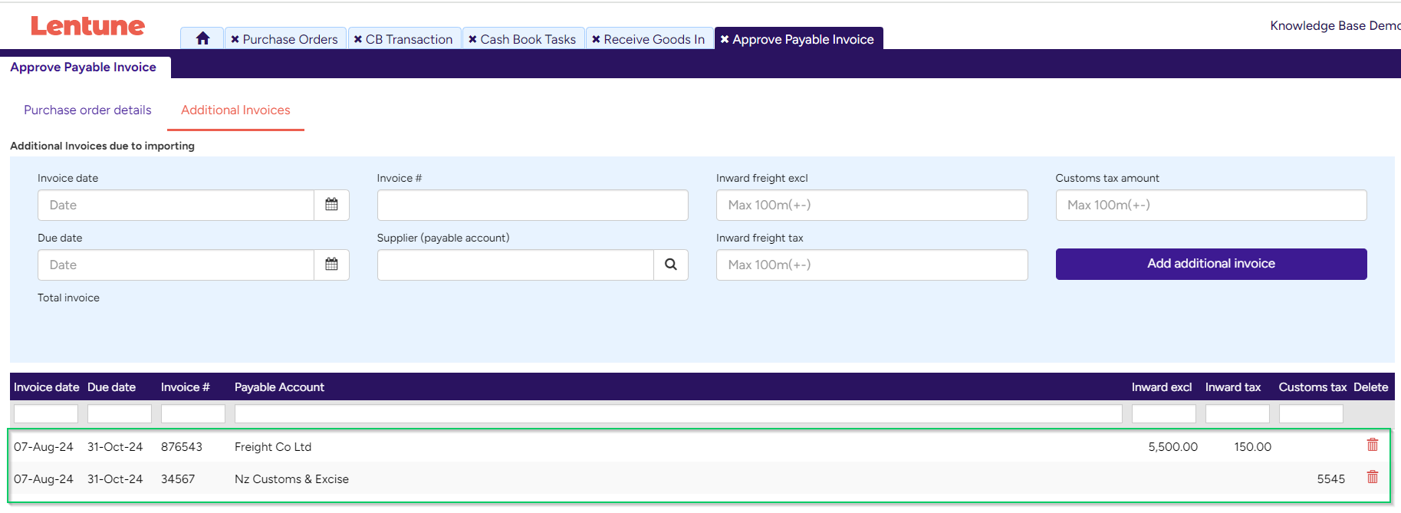Viewport: 1401px width, 513px height.
Task: Sort by Inward tax column header
Action: (x=1232, y=387)
